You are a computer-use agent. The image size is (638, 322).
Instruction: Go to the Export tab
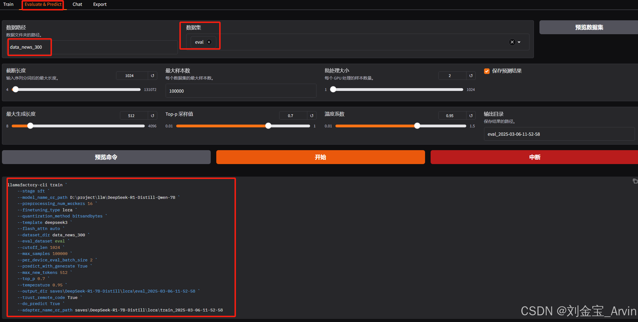point(100,4)
